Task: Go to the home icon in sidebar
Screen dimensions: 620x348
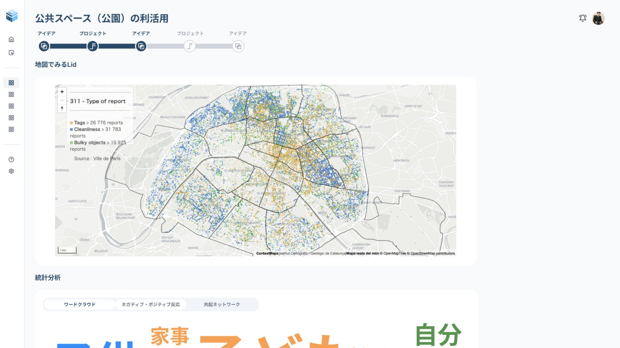Action: tap(12, 40)
